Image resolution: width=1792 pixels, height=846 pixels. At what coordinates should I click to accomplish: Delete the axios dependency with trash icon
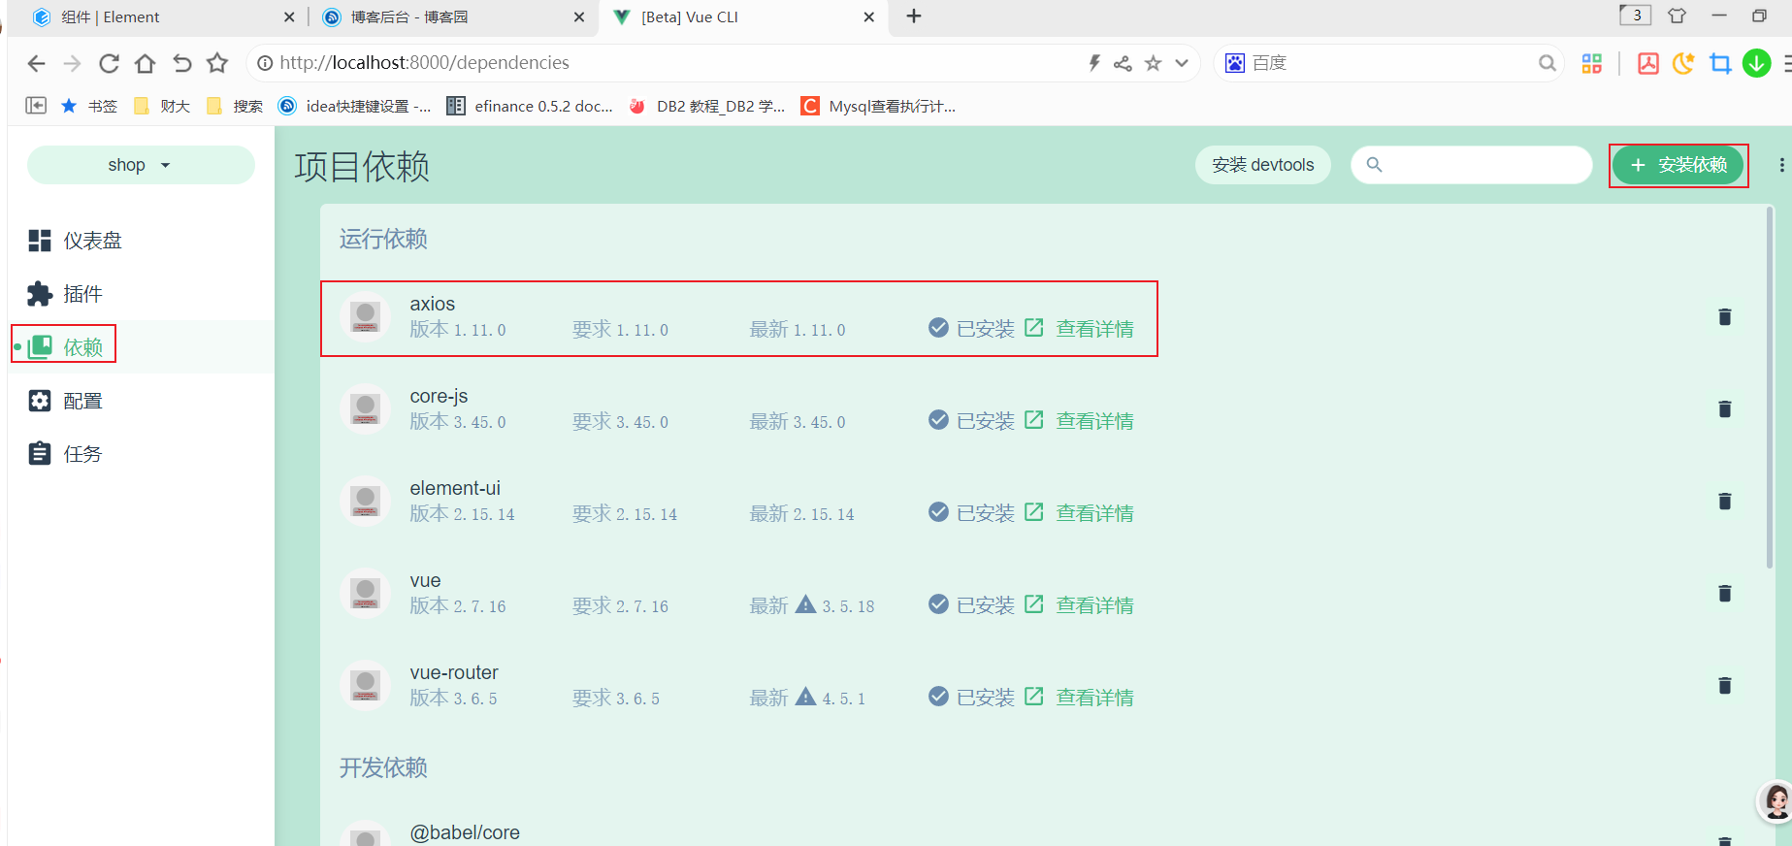click(1724, 317)
